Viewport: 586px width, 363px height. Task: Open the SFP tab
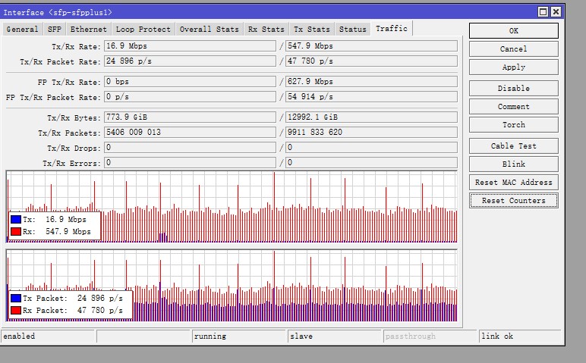coord(55,29)
